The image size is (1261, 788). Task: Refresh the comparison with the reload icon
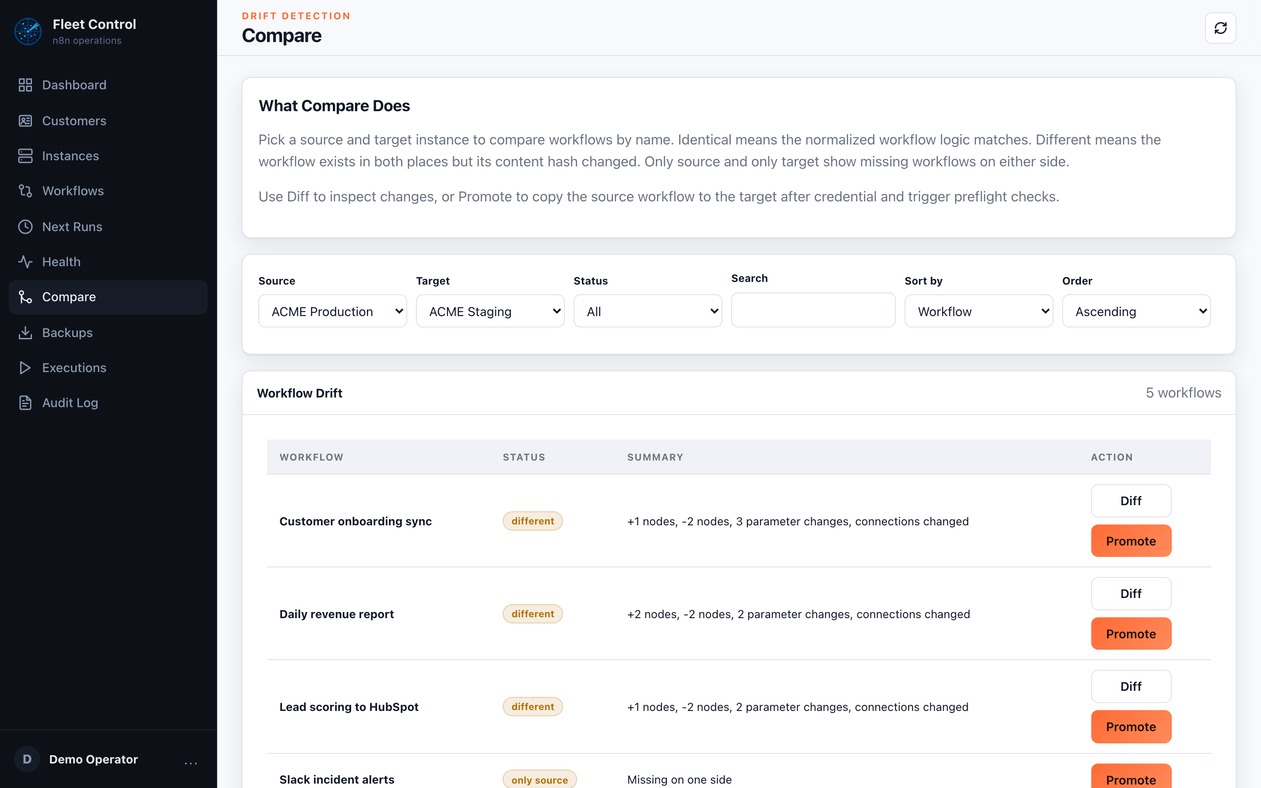pyautogui.click(x=1220, y=28)
